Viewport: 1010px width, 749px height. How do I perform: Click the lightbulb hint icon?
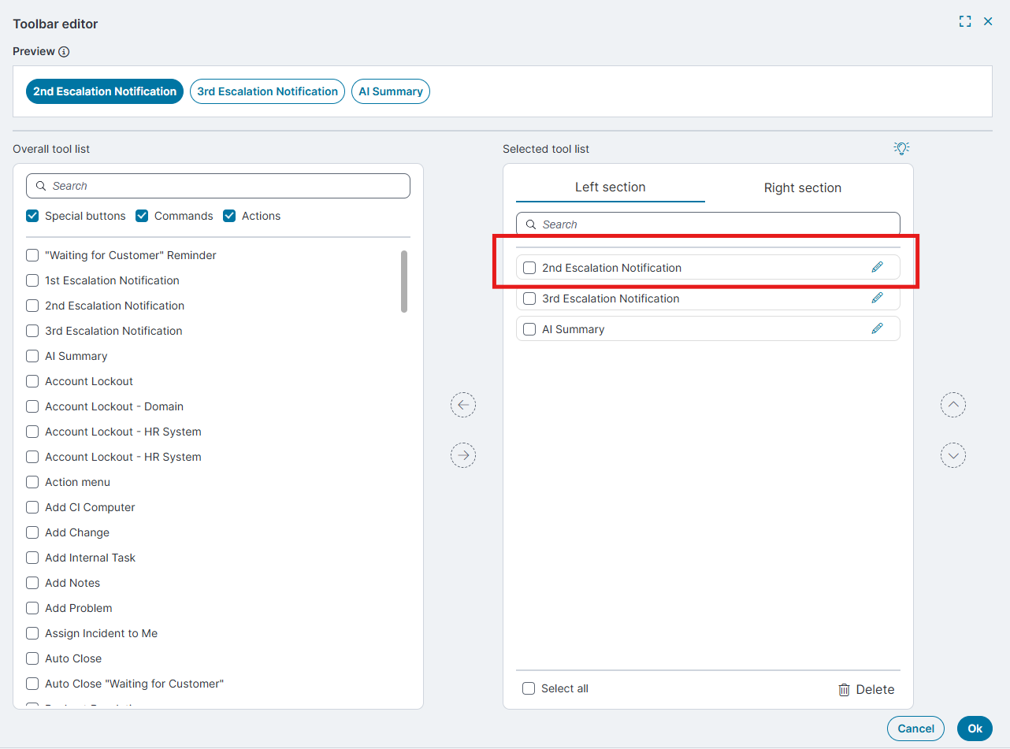[901, 148]
